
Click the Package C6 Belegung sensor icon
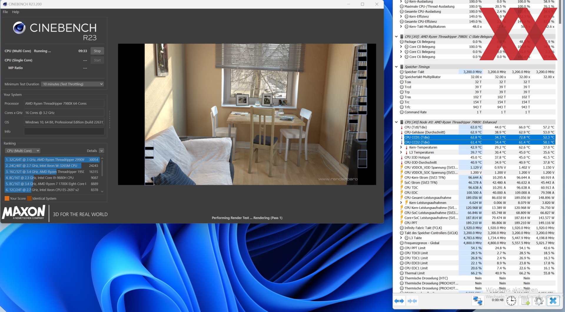click(402, 42)
